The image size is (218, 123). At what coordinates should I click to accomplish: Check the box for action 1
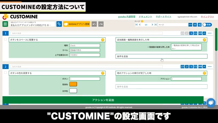tap(5, 39)
